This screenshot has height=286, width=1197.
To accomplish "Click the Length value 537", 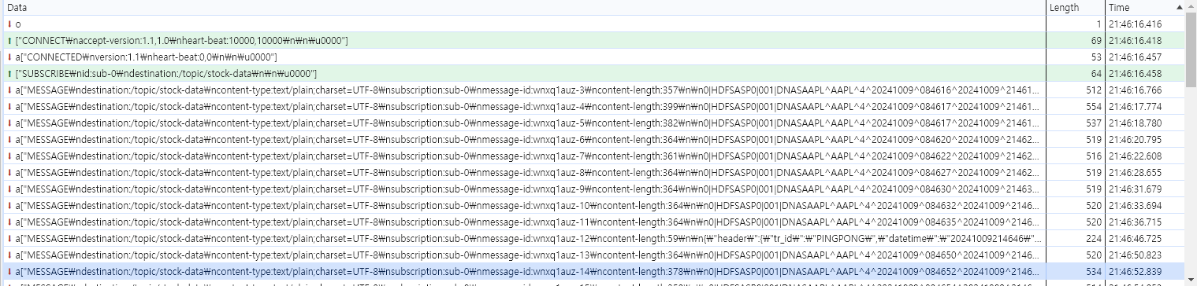I will pos(1094,123).
